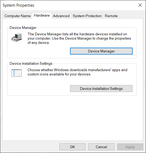This screenshot has height=153, width=146.
Task: Click the 'Choose whether Windows downloads' description
Action: (x=77, y=72)
